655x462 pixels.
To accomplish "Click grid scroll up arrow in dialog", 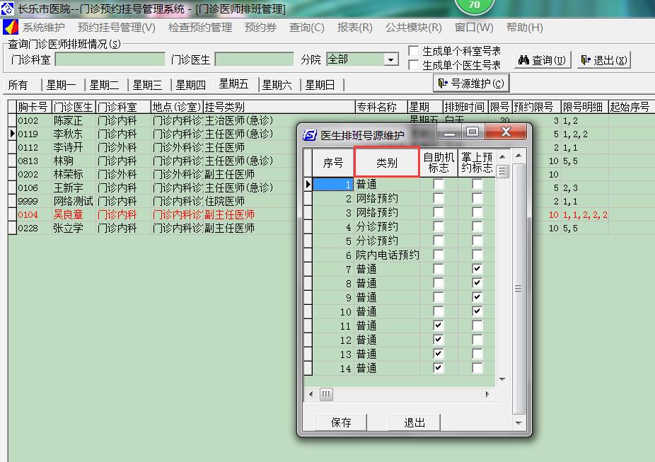I will coord(502,156).
